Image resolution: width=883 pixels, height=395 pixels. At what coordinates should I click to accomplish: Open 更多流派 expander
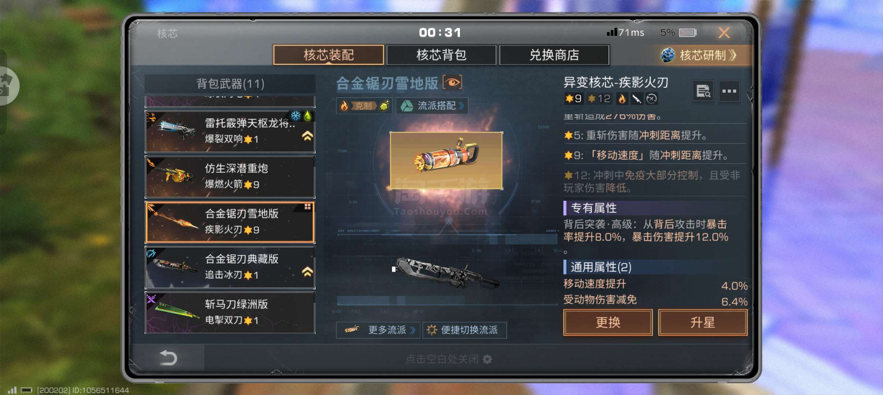pos(378,330)
